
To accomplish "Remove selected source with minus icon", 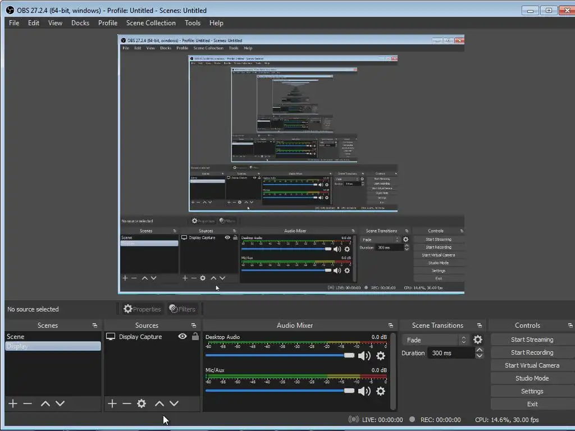I will [x=127, y=404].
